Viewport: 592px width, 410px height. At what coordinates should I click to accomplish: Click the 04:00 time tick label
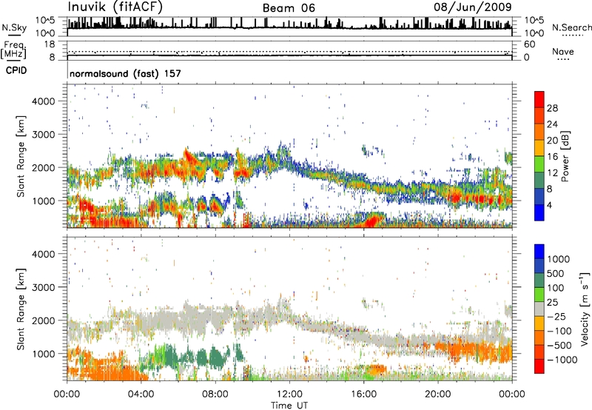pos(141,394)
